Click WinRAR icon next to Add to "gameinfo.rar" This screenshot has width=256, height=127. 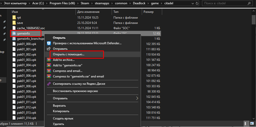[49, 65]
